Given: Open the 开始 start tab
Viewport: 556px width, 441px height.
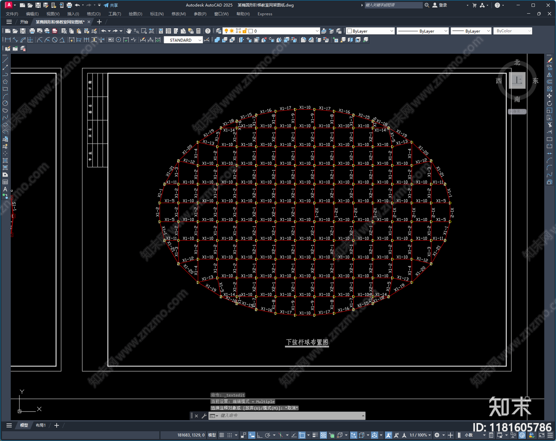Looking at the screenshot, I should [24, 22].
